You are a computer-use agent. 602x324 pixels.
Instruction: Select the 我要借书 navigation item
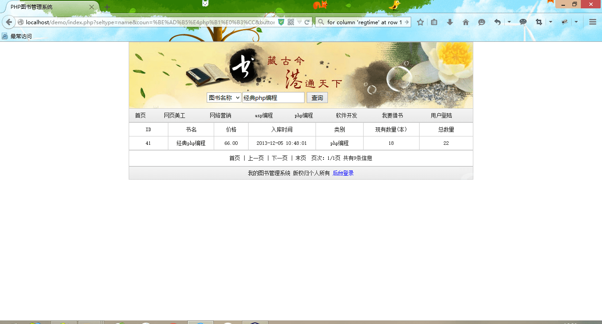click(392, 115)
